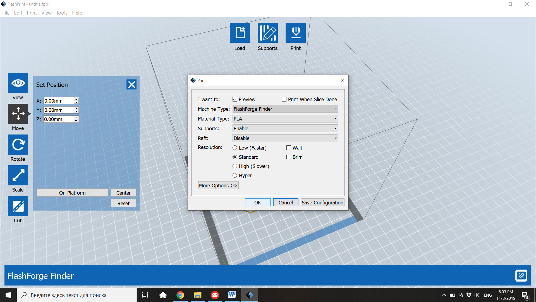This screenshot has height=302, width=536.
Task: Select High (Slower) resolution
Action: point(235,166)
